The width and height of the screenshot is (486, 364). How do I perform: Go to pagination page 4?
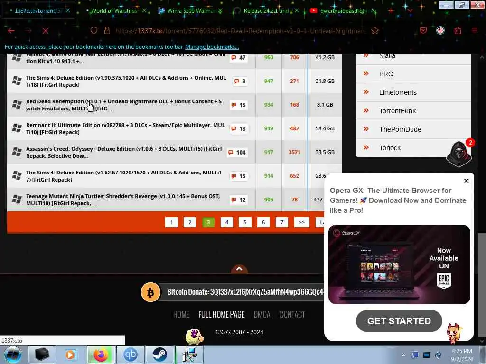[x=226, y=222]
